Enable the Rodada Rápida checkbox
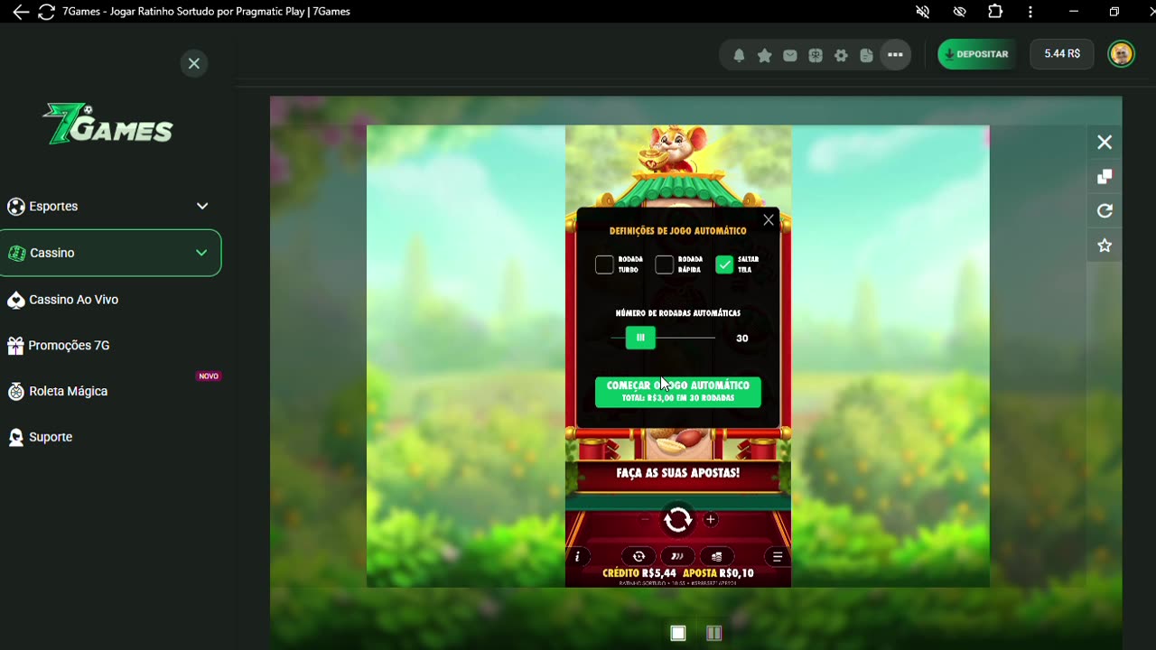1156x650 pixels. (x=664, y=265)
